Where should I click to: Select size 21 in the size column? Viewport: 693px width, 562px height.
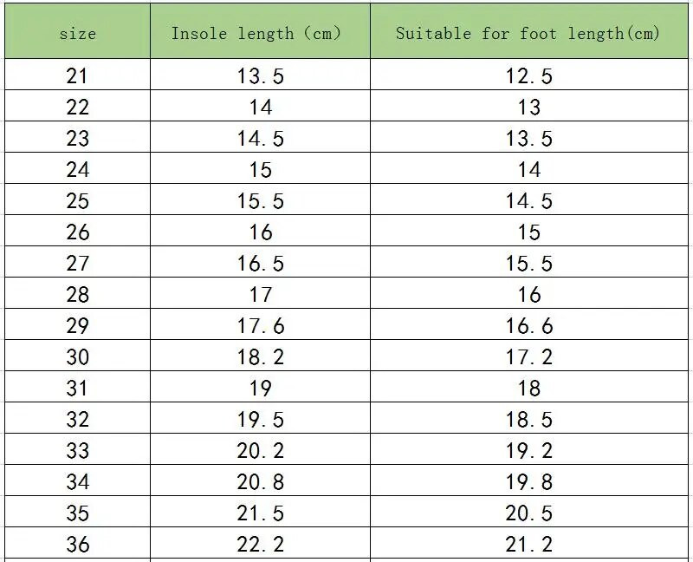pos(77,76)
